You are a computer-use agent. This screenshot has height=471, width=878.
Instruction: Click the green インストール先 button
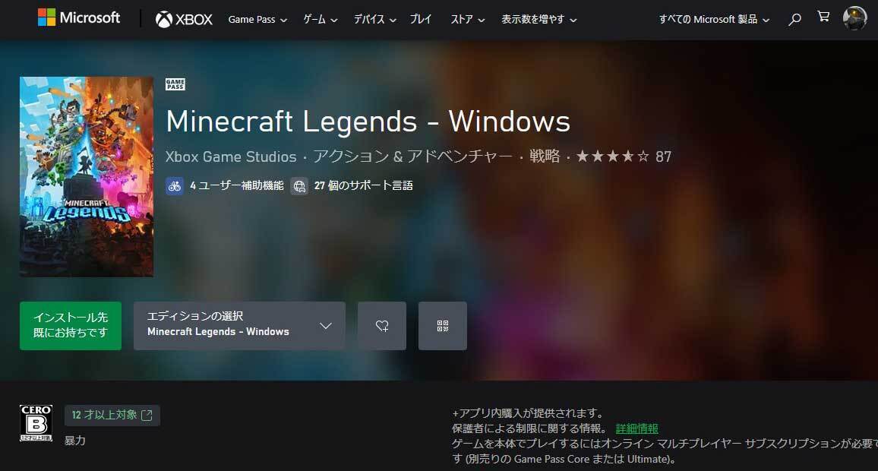coord(71,326)
